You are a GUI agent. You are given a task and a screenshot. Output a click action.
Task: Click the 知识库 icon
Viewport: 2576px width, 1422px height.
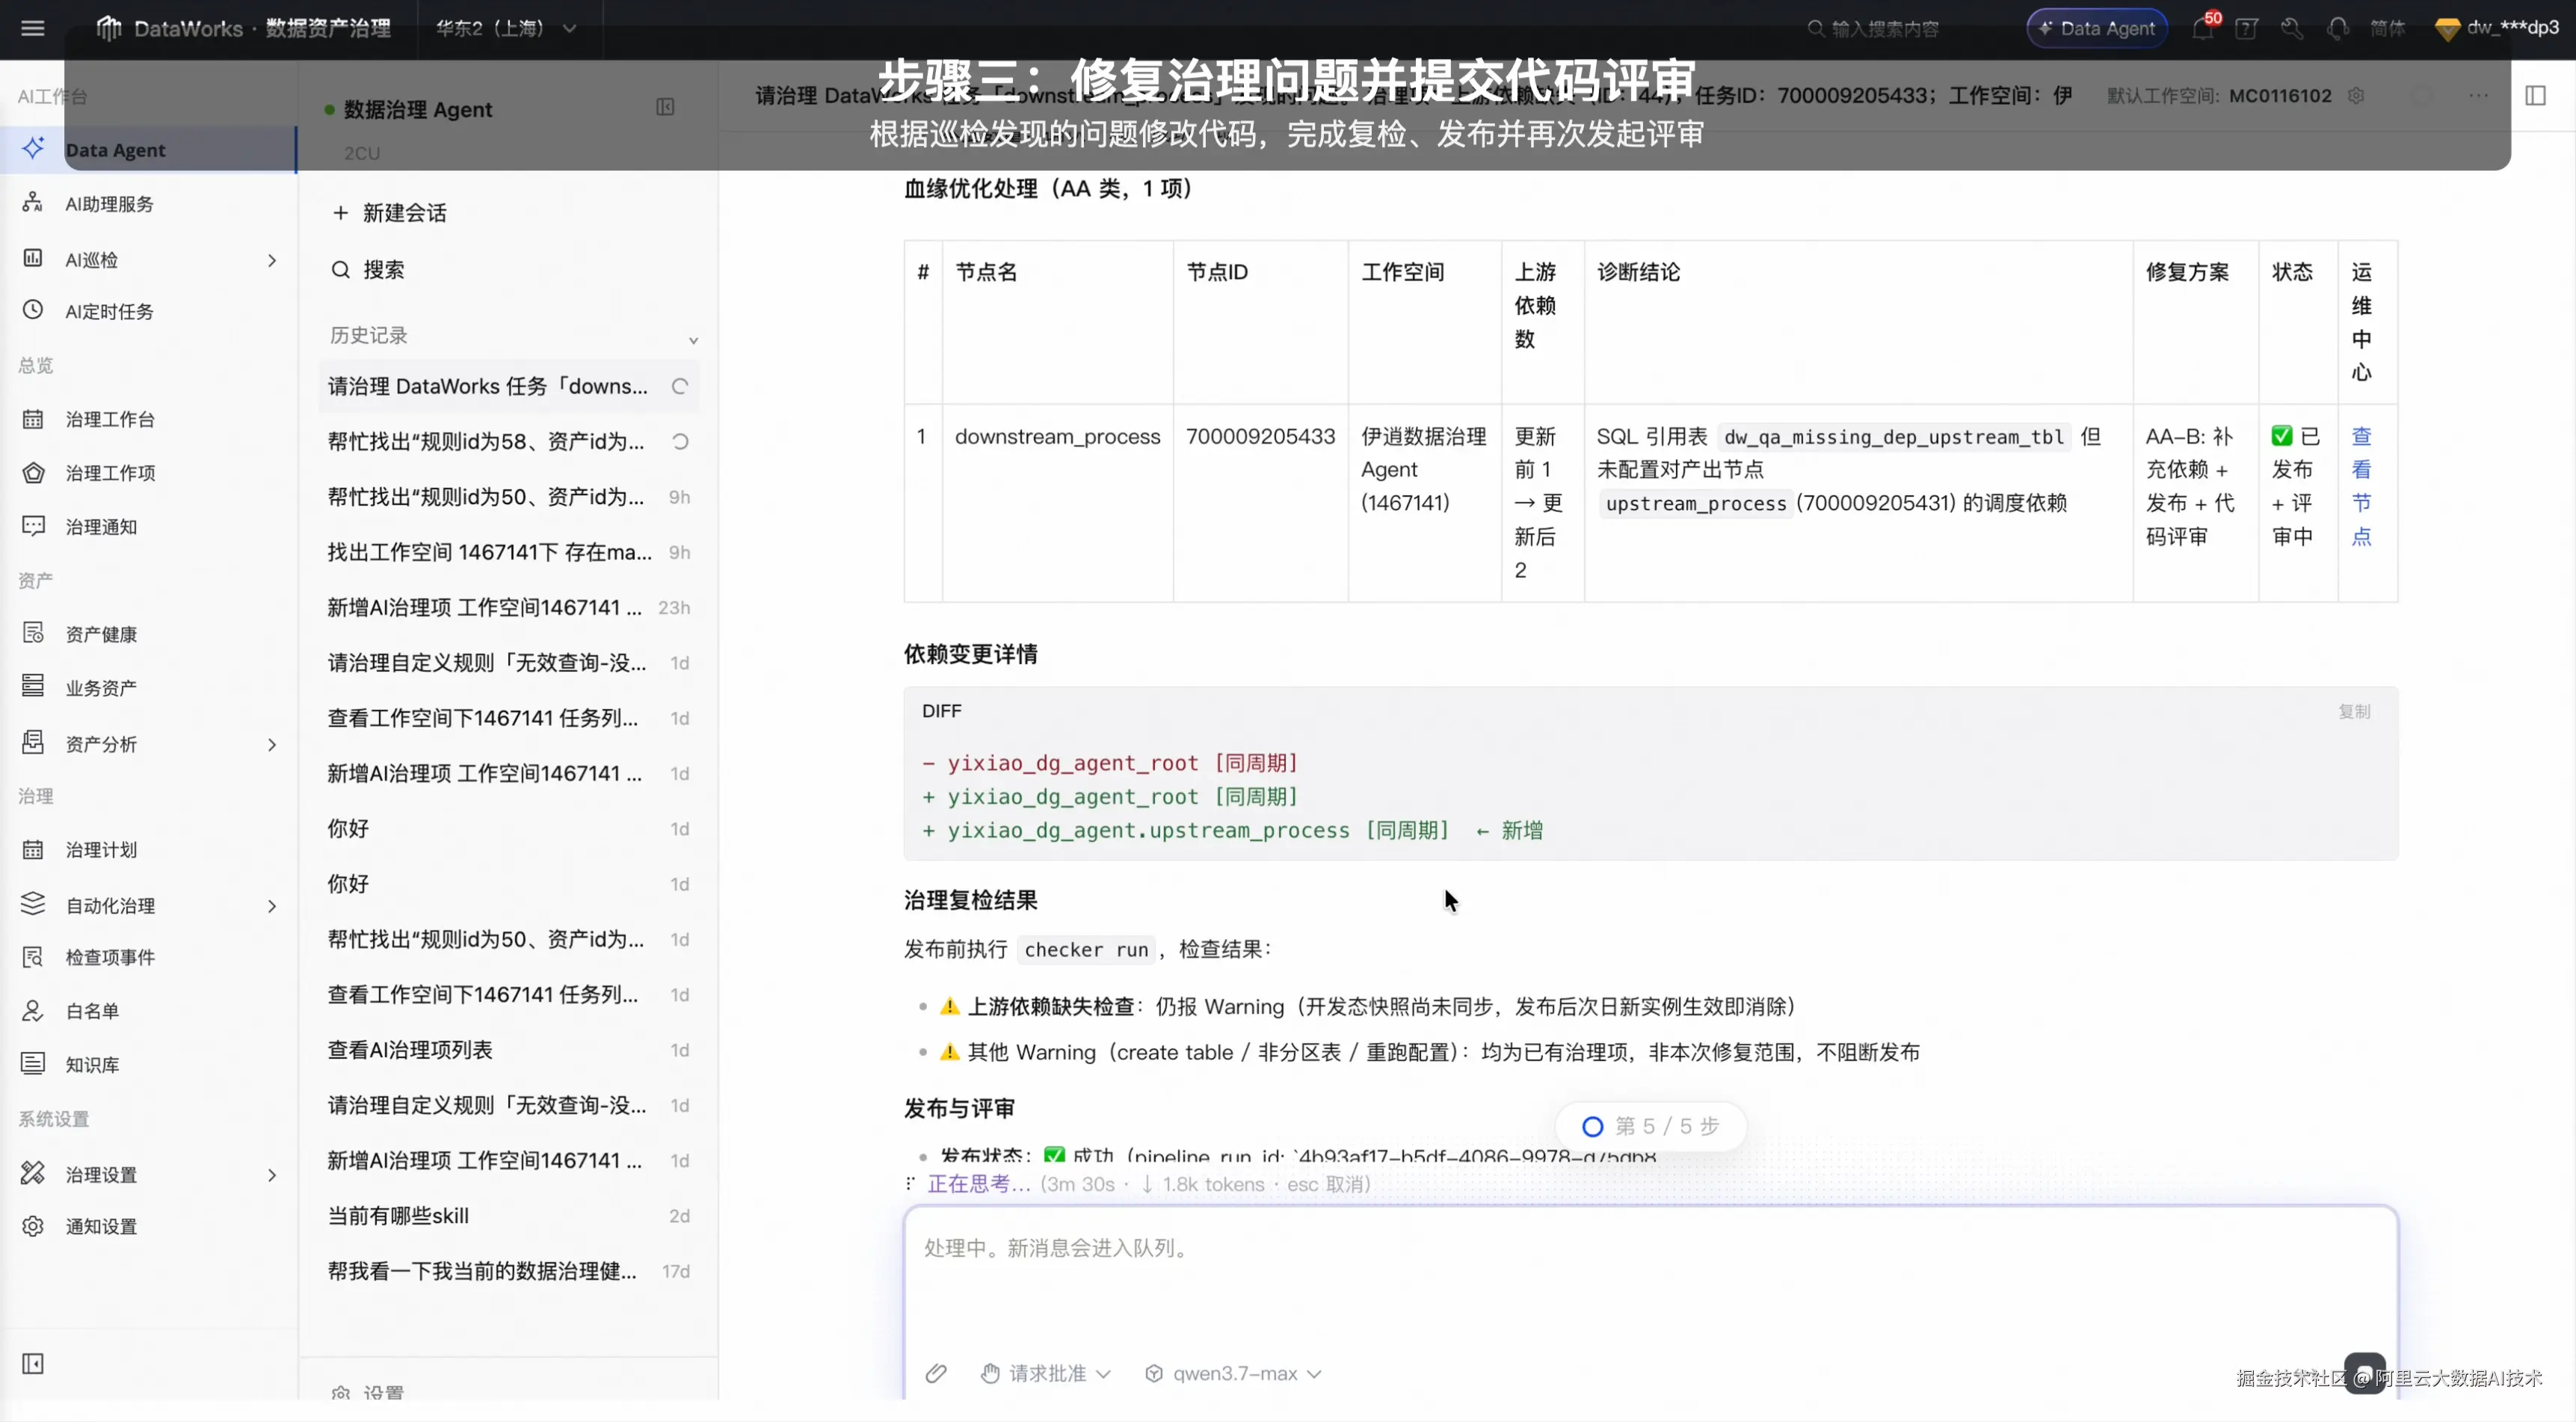[x=33, y=1064]
